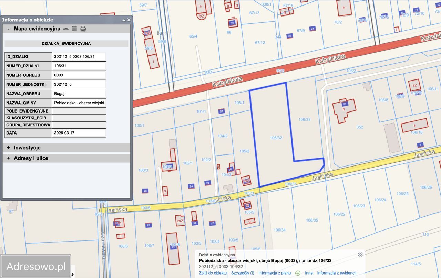This screenshot has height=278, width=441.
Task: Export parcel data using the XML icon
Action: 66,29
